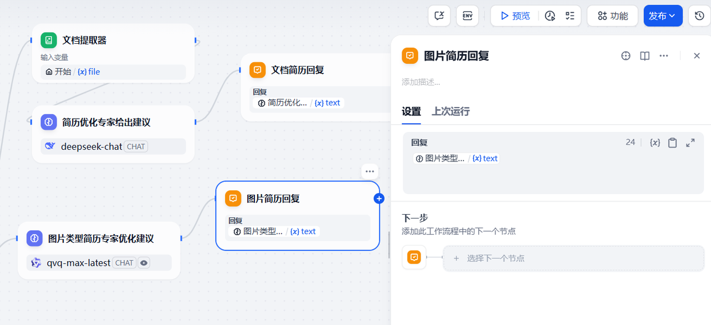
Task: Open three-dot menu above 图片简历回复 node
Action: (x=370, y=171)
